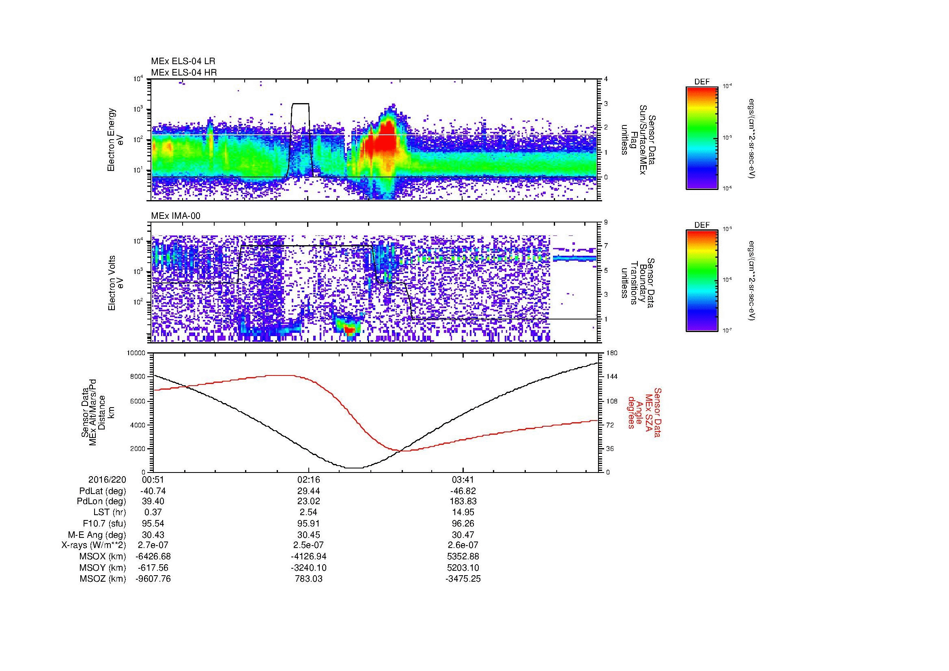
Task: Click the MSOZ value '-9607.76'
Action: point(153,579)
